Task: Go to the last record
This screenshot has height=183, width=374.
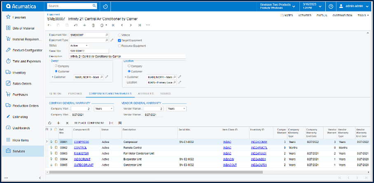Action: pyautogui.click(x=140, y=25)
